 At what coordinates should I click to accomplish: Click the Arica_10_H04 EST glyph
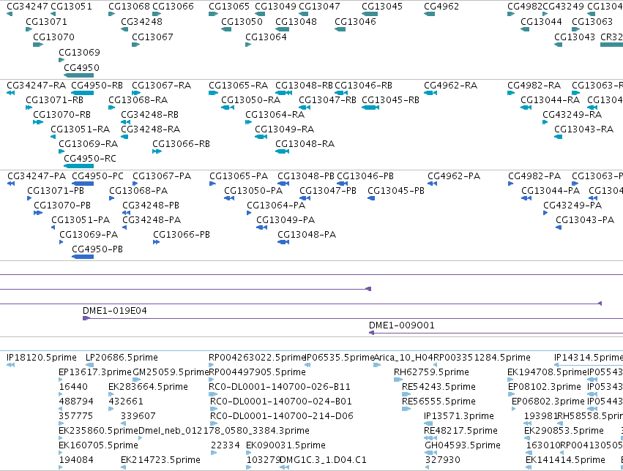tap(377, 365)
